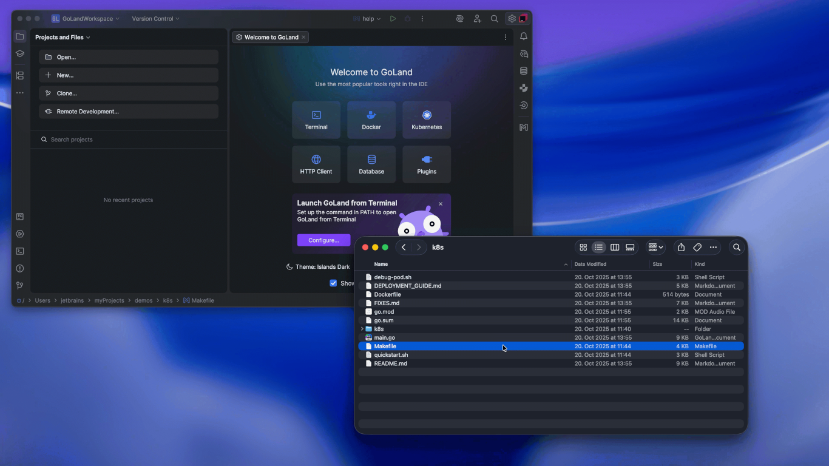Close the Welcome to GoLand tab
Screen dimensions: 829x466
303,37
